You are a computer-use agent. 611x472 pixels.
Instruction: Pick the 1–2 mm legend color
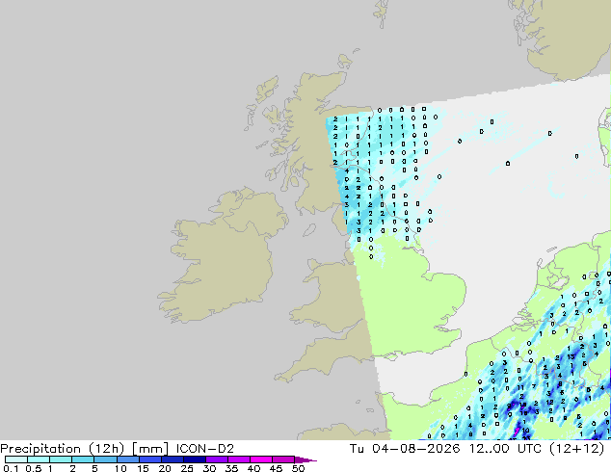[61, 459]
